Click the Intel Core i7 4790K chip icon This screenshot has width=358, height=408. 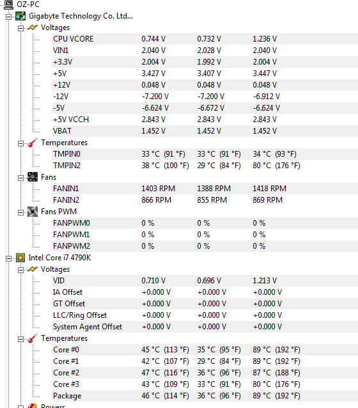click(20, 258)
